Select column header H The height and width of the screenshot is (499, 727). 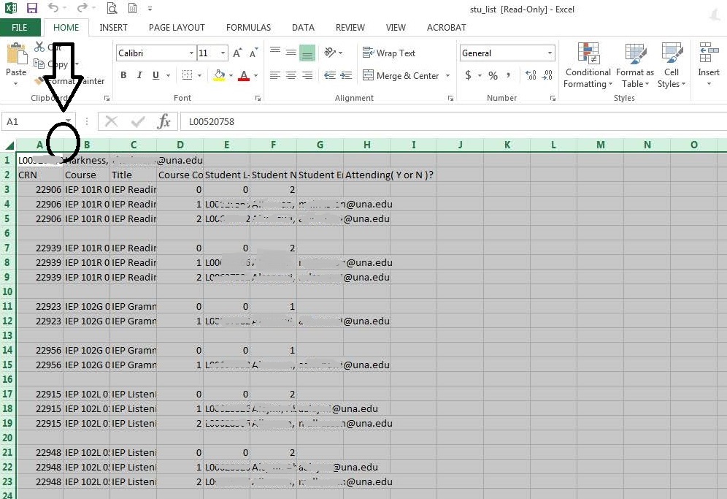pyautogui.click(x=366, y=145)
